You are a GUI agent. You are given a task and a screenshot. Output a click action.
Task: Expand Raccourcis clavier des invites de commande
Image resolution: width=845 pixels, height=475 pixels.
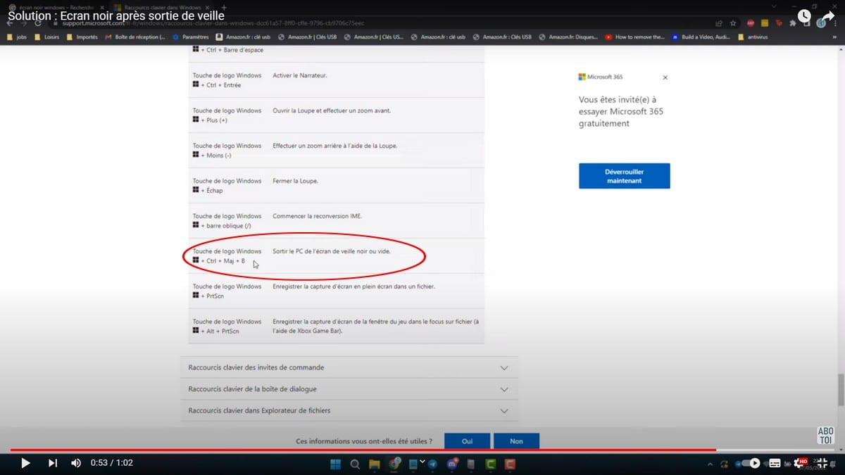coord(349,367)
